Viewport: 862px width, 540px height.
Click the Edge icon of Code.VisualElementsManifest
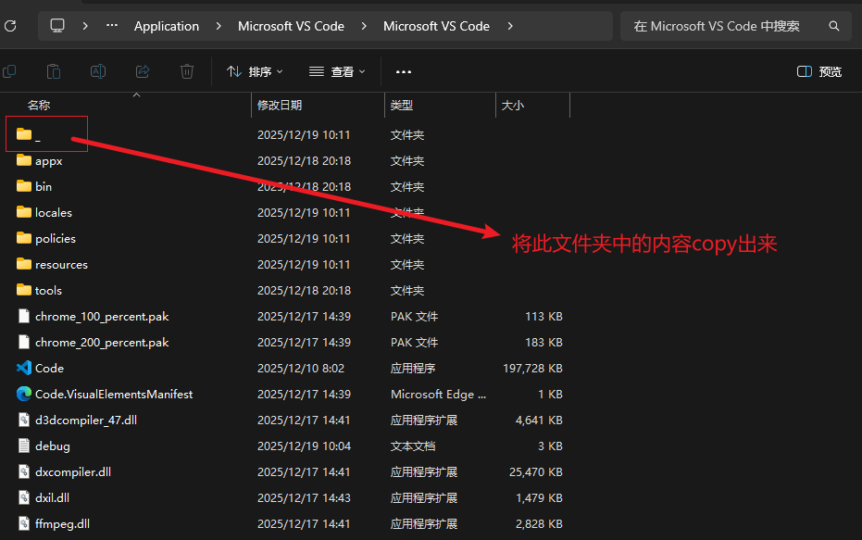pyautogui.click(x=24, y=394)
